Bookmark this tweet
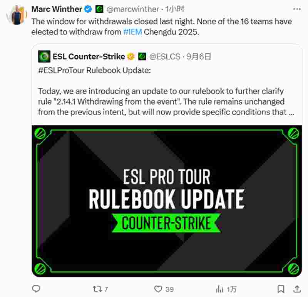The image size is (308, 297). coord(281,289)
